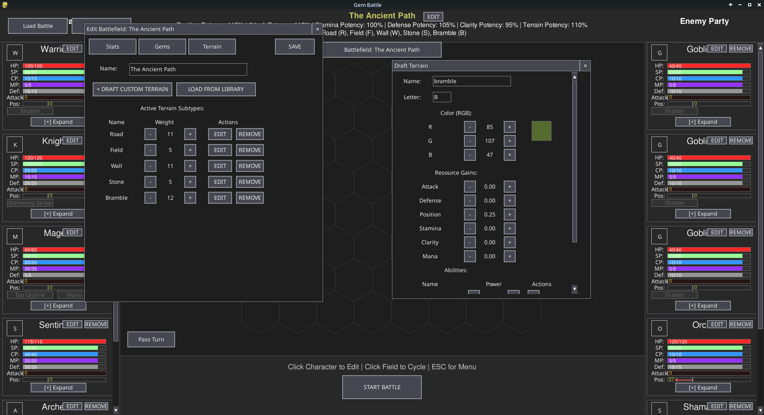The image size is (764, 415).
Task: Expand the Orc enemy panel
Action: pyautogui.click(x=703, y=387)
